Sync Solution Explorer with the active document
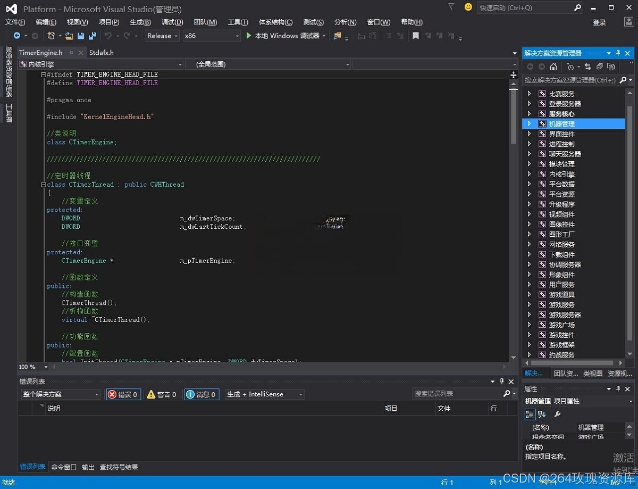Screen dimensions: 638x489 click(x=587, y=67)
